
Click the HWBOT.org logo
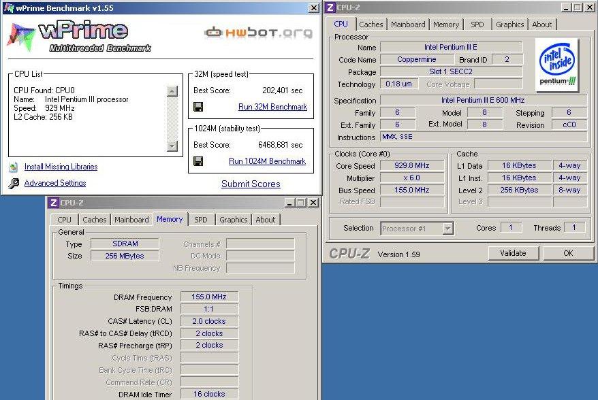click(259, 33)
